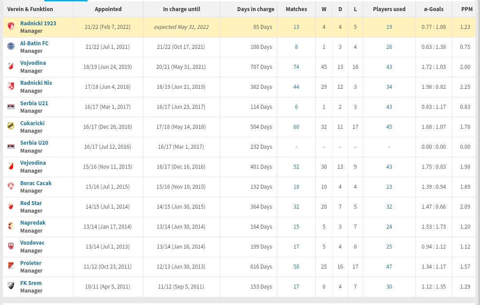
Task: Select the PPM value 2.25
Action: pos(465,87)
